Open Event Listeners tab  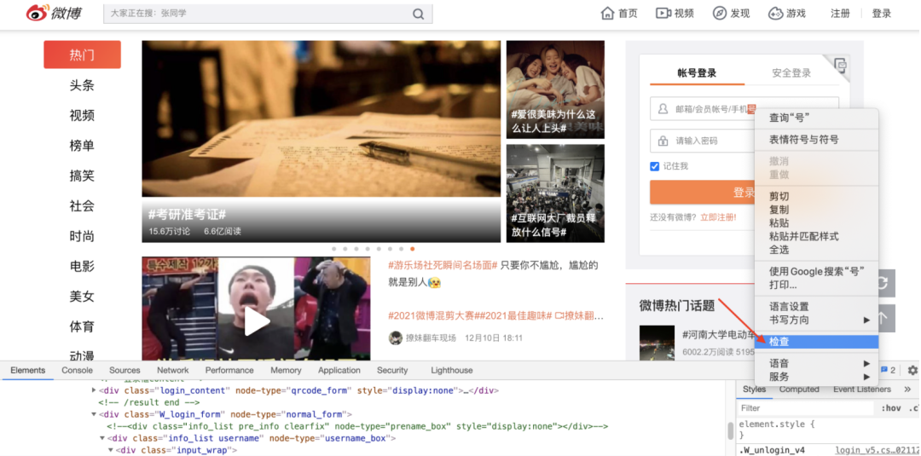pyautogui.click(x=861, y=390)
